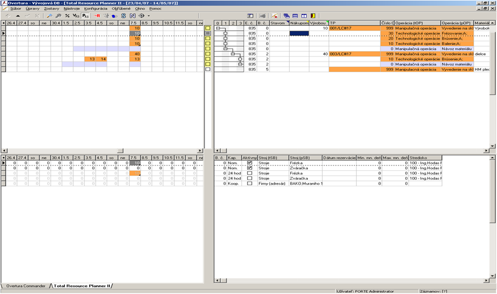Collapse the level 0 tree node 001/LC#17
This screenshot has width=497, height=294.
point(218,28)
